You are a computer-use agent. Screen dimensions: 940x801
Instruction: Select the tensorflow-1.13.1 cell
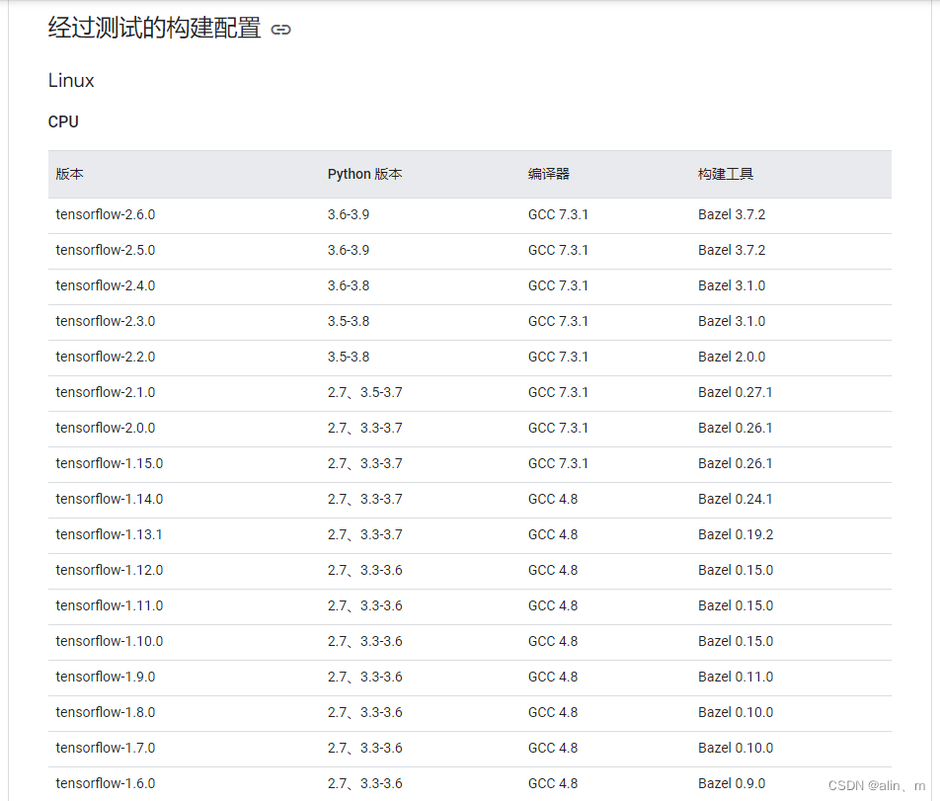tap(109, 534)
